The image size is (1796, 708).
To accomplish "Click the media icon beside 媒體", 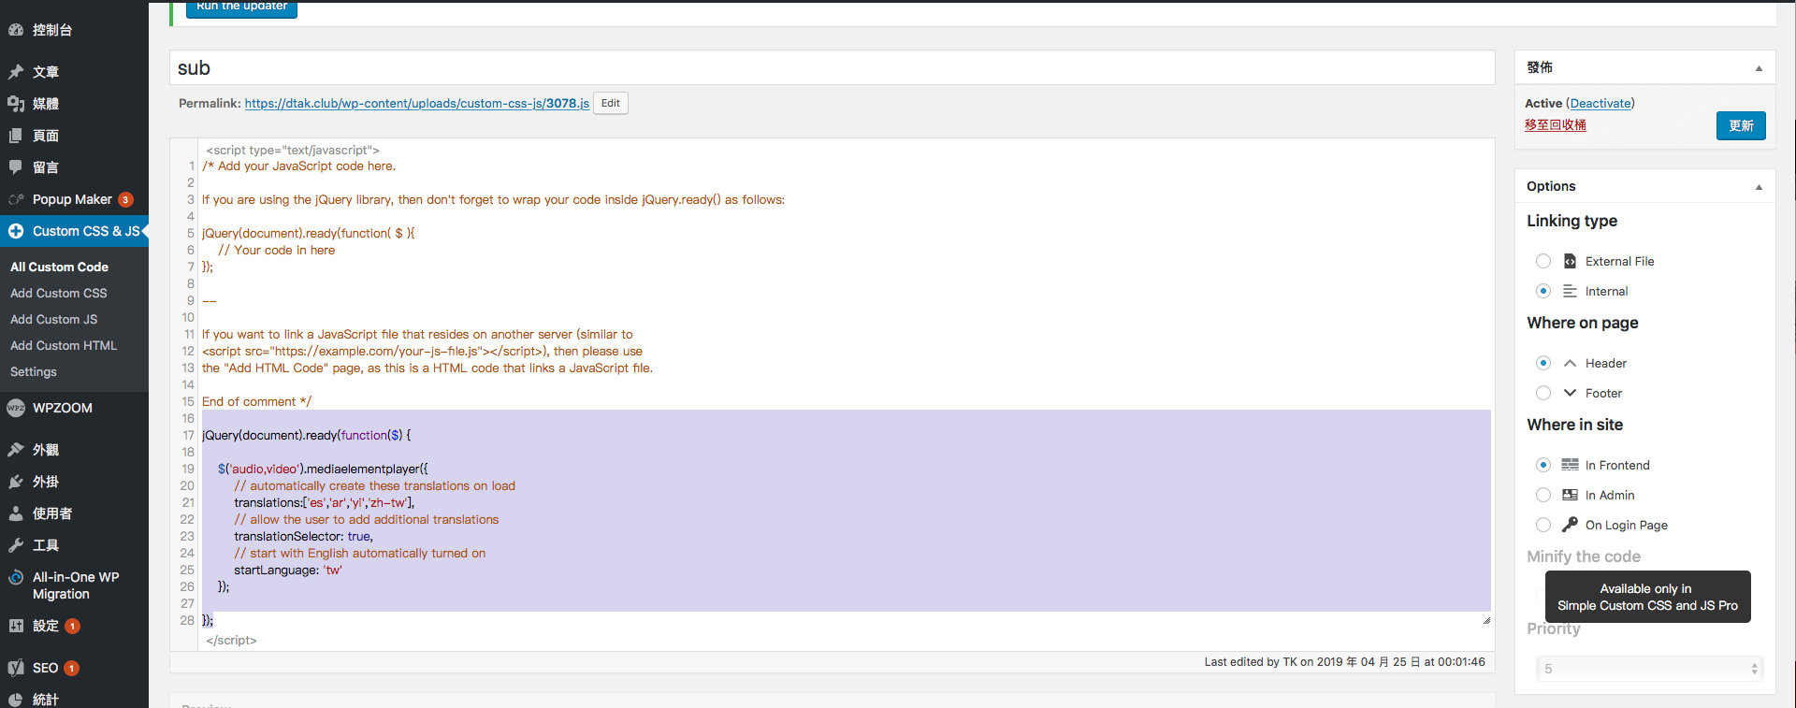I will click(x=16, y=104).
